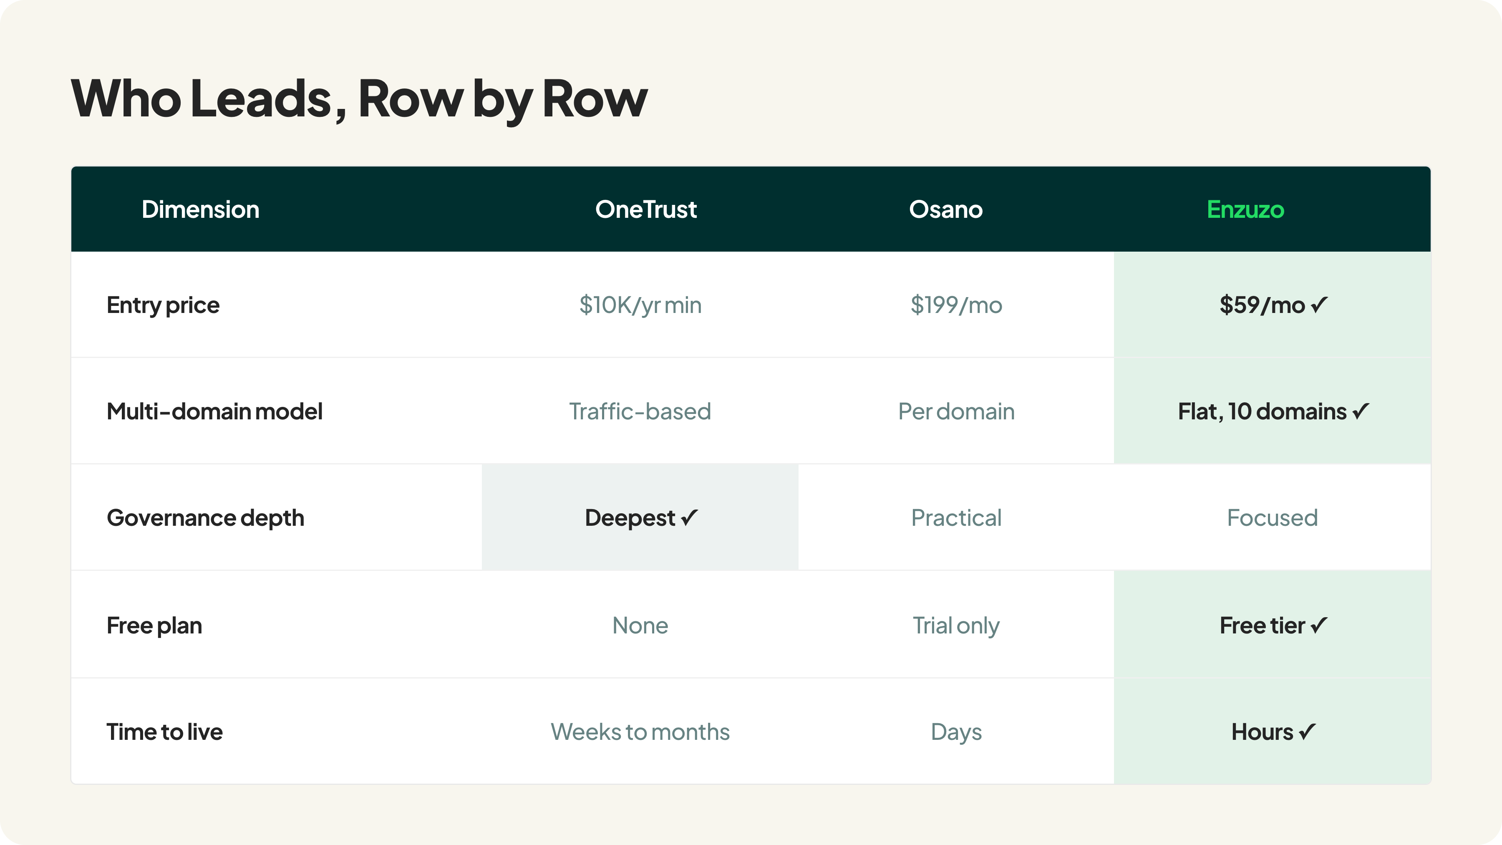Click the checkmark beside Hours
The image size is (1502, 845).
tap(1307, 731)
